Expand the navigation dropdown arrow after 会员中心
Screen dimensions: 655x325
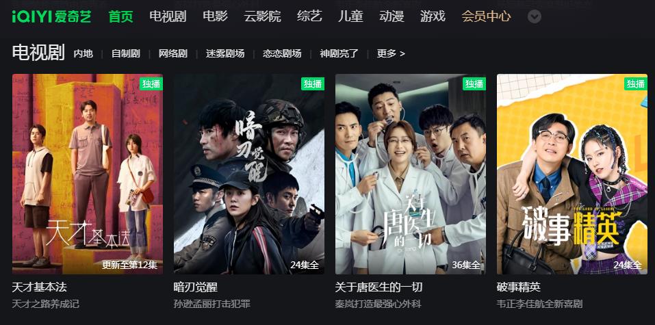[x=535, y=16]
